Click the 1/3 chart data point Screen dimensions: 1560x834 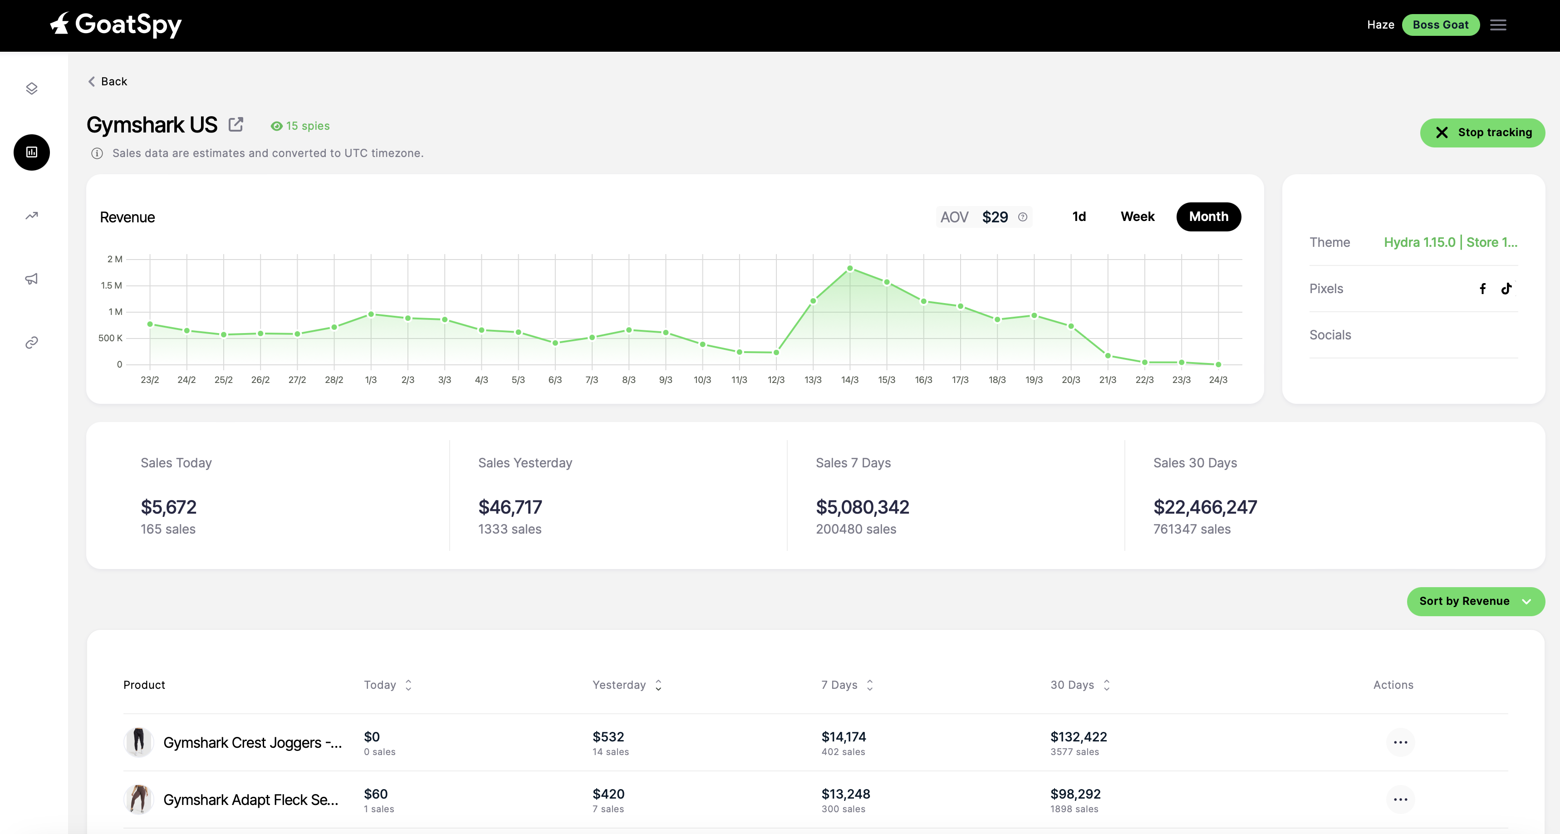coord(371,314)
